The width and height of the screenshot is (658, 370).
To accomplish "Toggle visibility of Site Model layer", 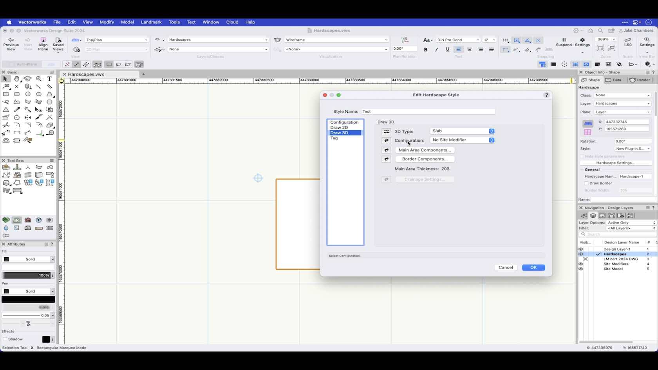I will point(581,269).
